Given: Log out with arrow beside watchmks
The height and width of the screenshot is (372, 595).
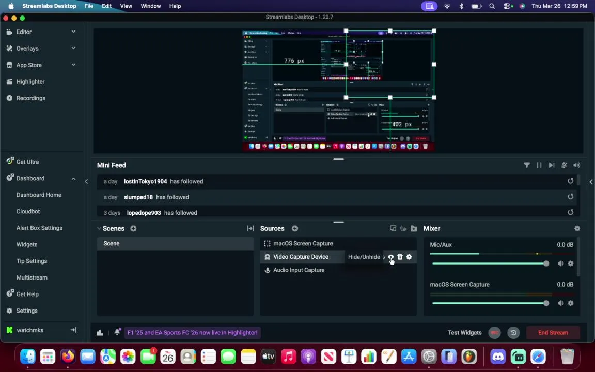Looking at the screenshot, I should (74, 330).
